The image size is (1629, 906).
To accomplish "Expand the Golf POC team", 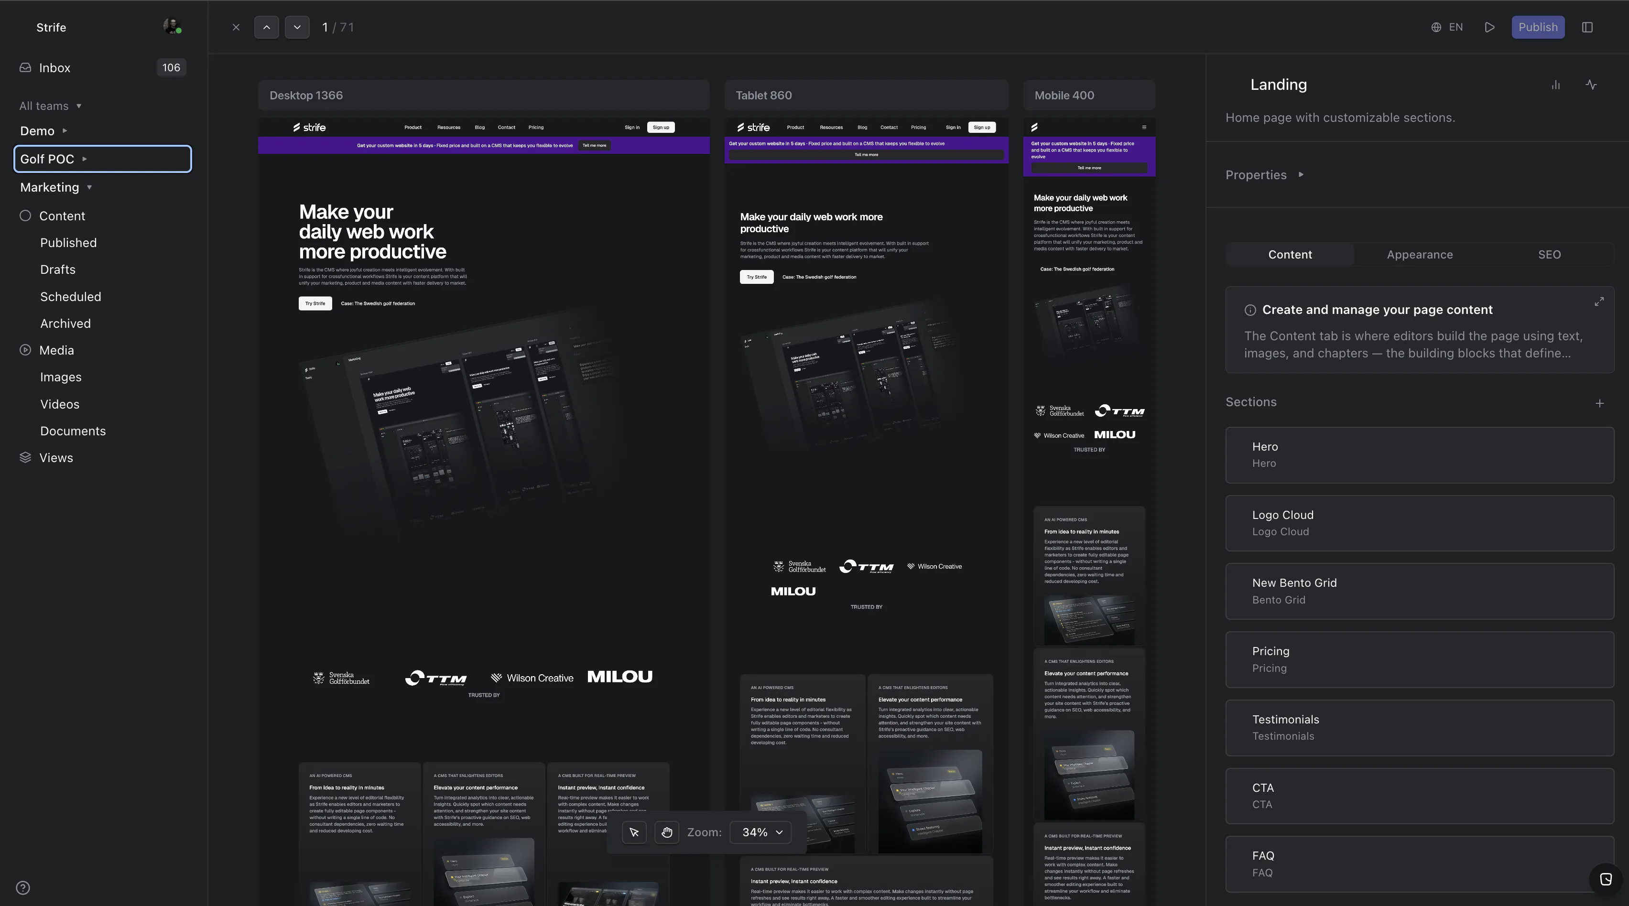I will tap(102, 159).
